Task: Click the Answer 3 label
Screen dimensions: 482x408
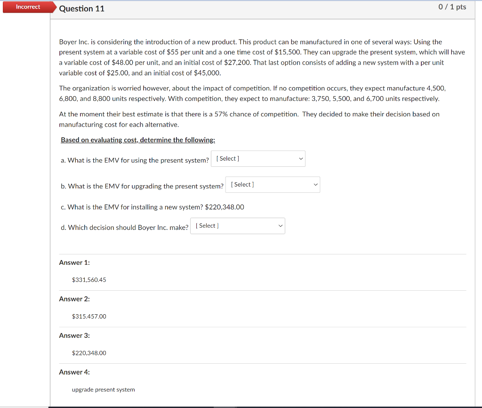Action: tap(74, 335)
